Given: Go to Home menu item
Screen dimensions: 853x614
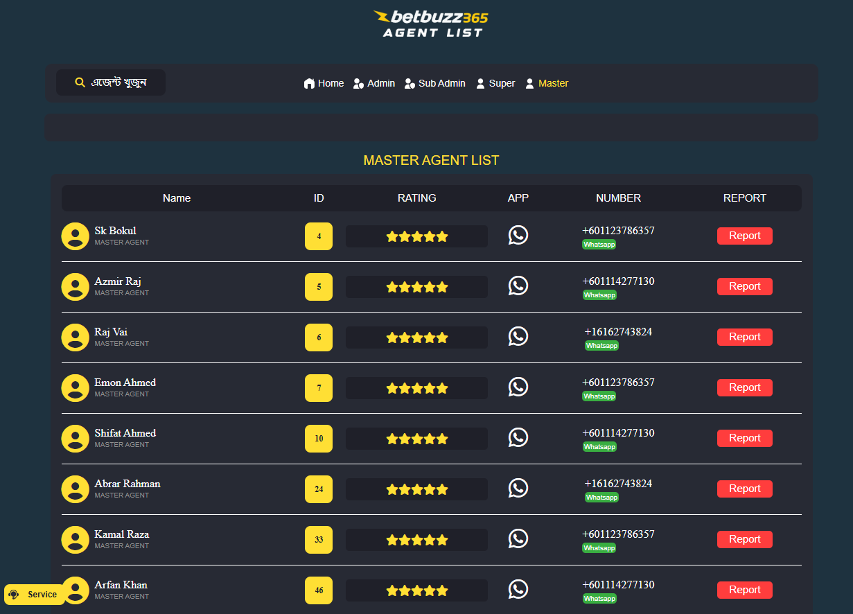Looking at the screenshot, I should pos(324,83).
